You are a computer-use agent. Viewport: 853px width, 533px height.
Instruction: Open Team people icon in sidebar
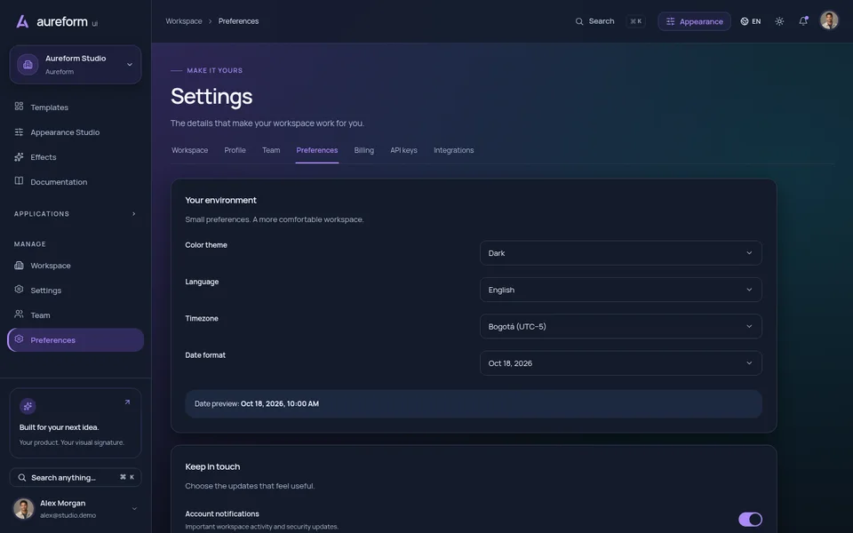coord(19,314)
